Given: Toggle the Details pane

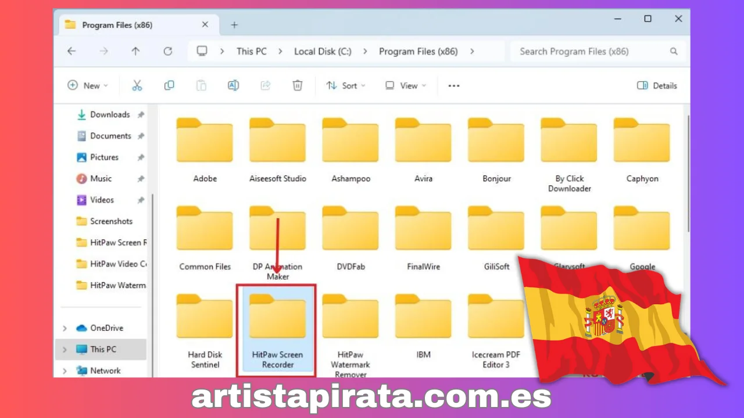Looking at the screenshot, I should click(x=657, y=85).
